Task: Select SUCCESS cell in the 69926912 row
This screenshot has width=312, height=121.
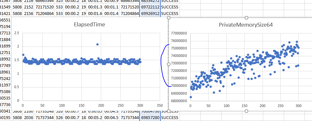Action: (x=170, y=14)
